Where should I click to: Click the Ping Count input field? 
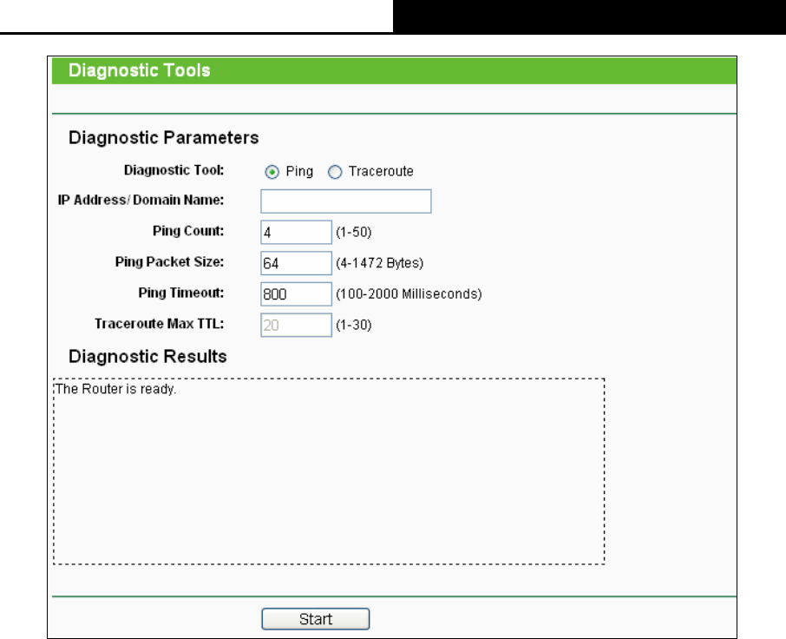[296, 232]
